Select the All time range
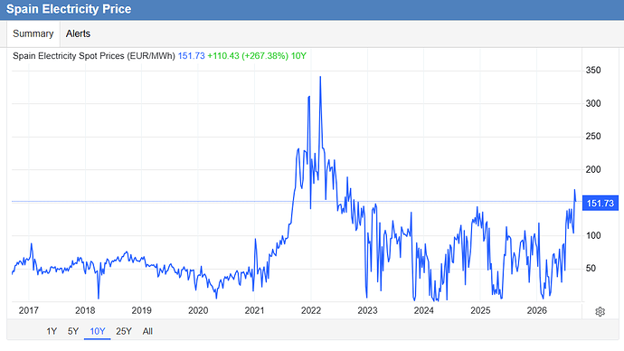Screen dimensions: 624x351 click(x=147, y=331)
